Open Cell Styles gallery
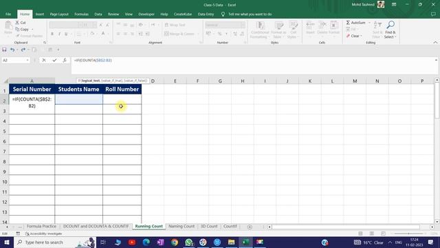 pos(293,30)
